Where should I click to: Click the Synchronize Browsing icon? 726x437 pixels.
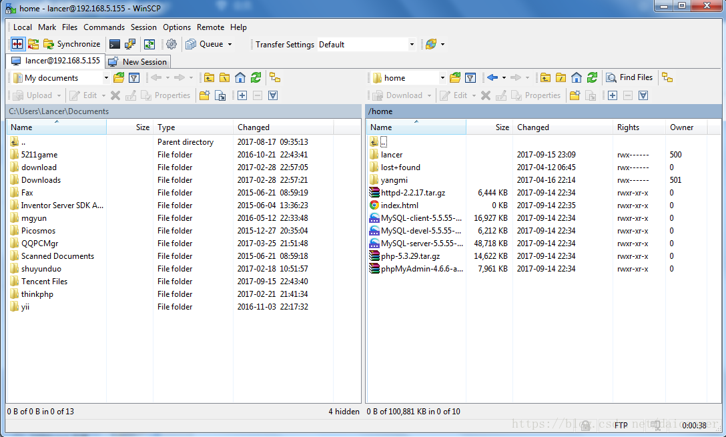point(33,44)
